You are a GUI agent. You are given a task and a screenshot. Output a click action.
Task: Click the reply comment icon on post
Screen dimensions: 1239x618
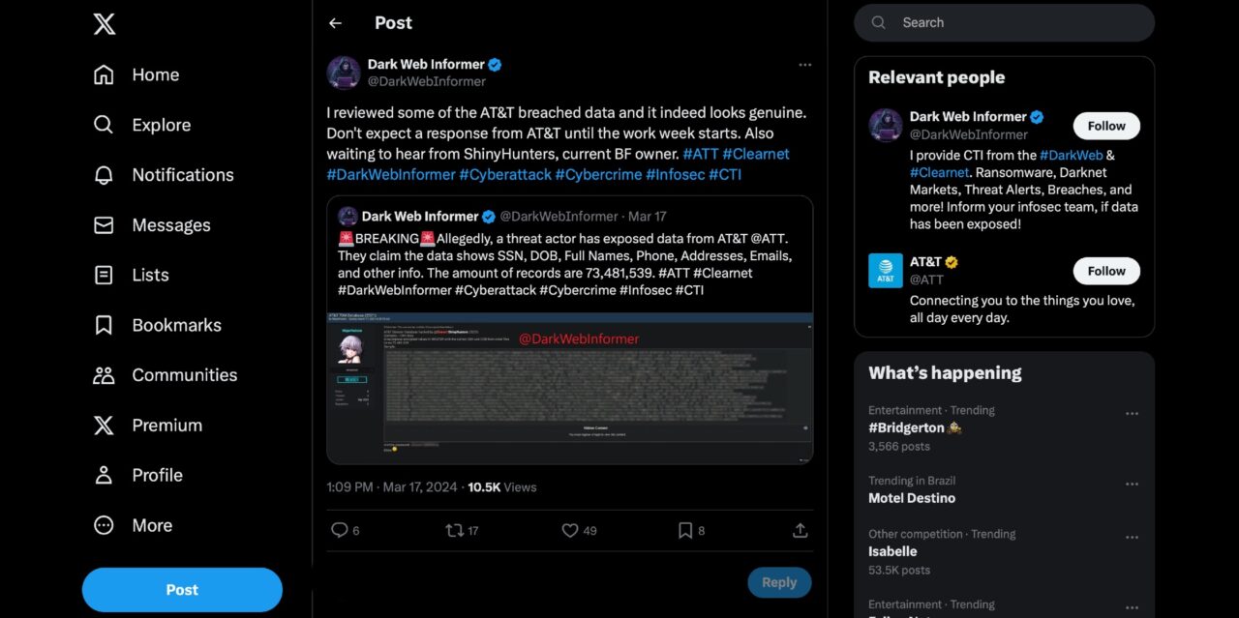(340, 530)
